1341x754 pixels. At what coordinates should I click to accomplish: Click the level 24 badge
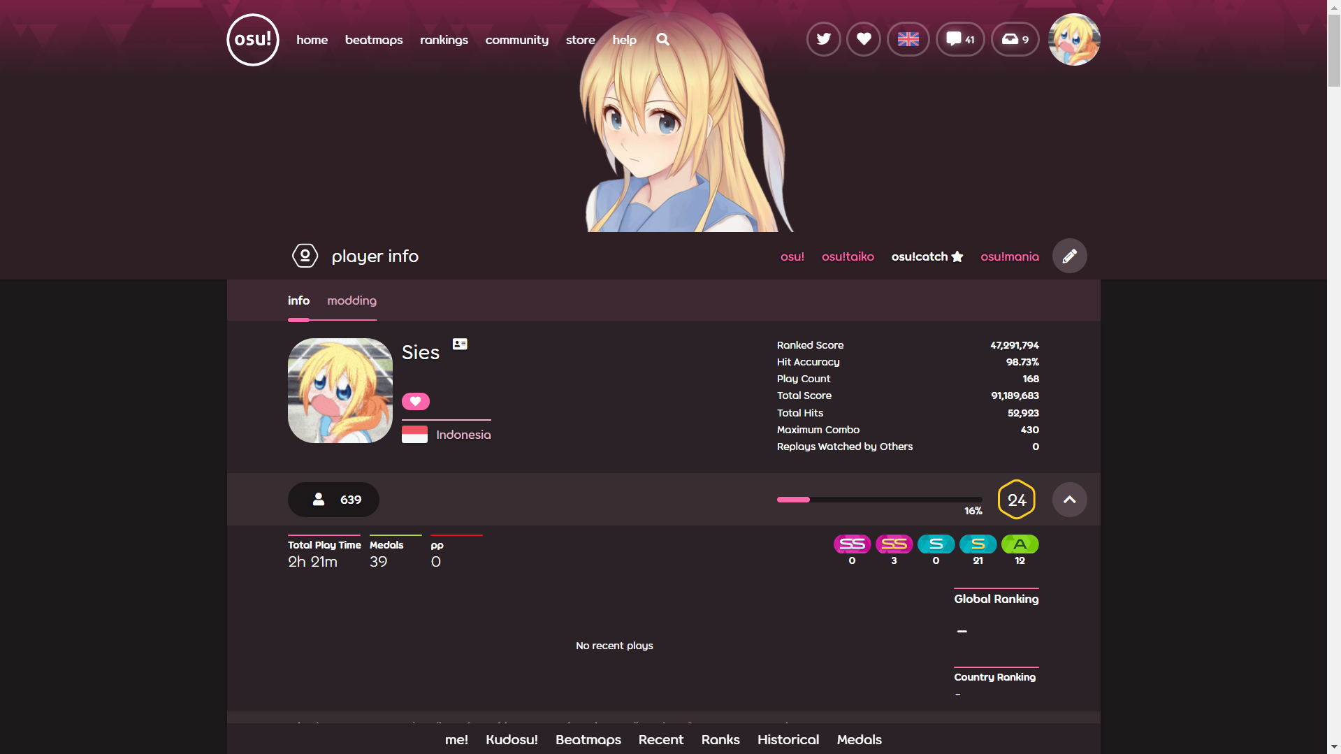click(x=1017, y=500)
